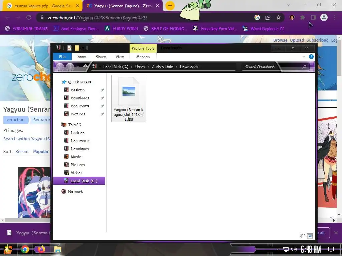Screen dimensions: 342x256
Task: Click Audrey Hale in the address breadcrumb
Action: [x=163, y=67]
